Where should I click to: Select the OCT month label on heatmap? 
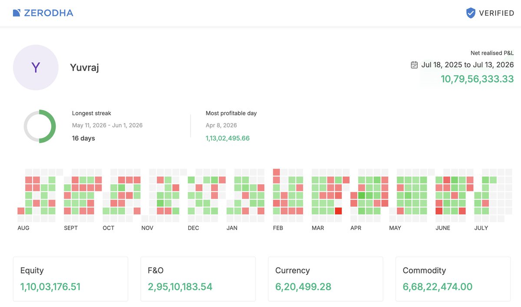[x=109, y=228]
